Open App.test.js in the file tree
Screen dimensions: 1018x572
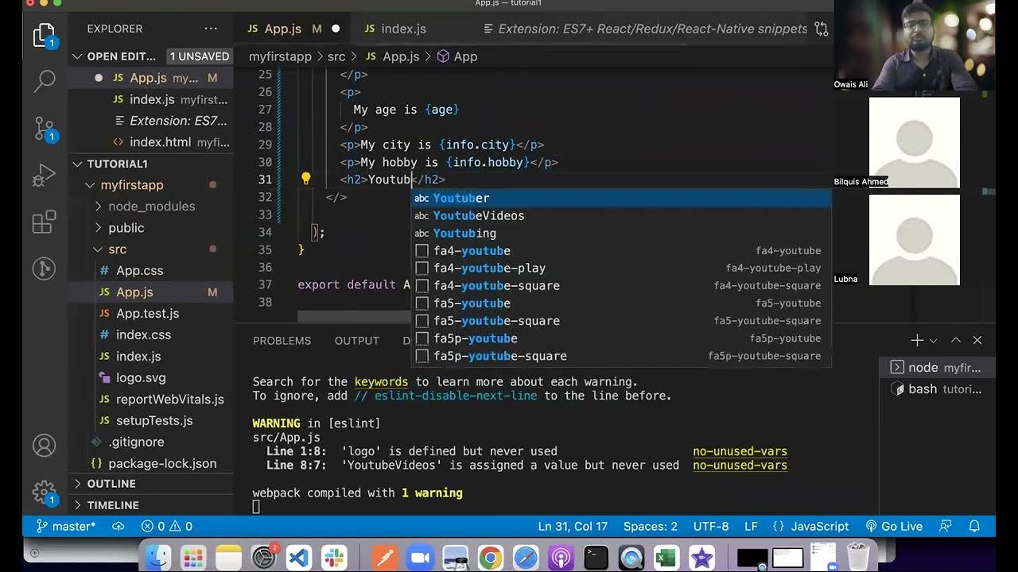pos(147,314)
